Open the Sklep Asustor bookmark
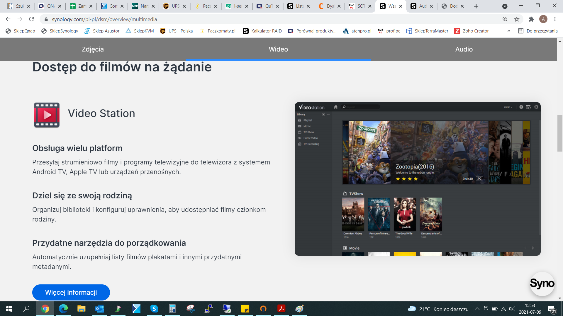 click(x=102, y=31)
